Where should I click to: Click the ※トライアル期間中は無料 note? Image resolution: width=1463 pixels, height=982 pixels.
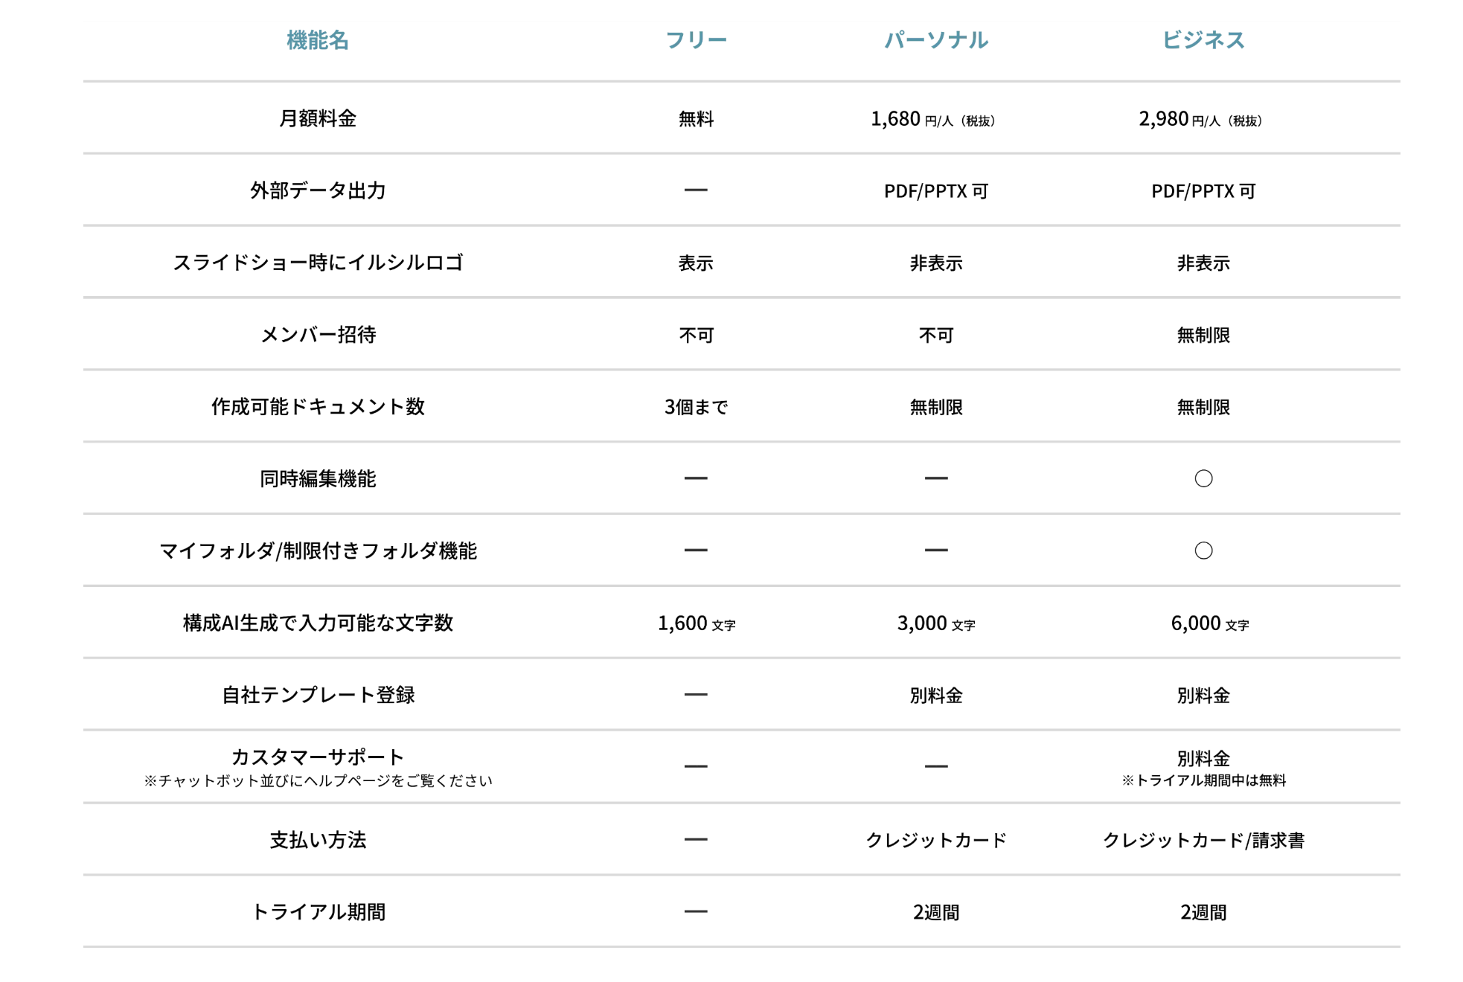(x=1203, y=780)
